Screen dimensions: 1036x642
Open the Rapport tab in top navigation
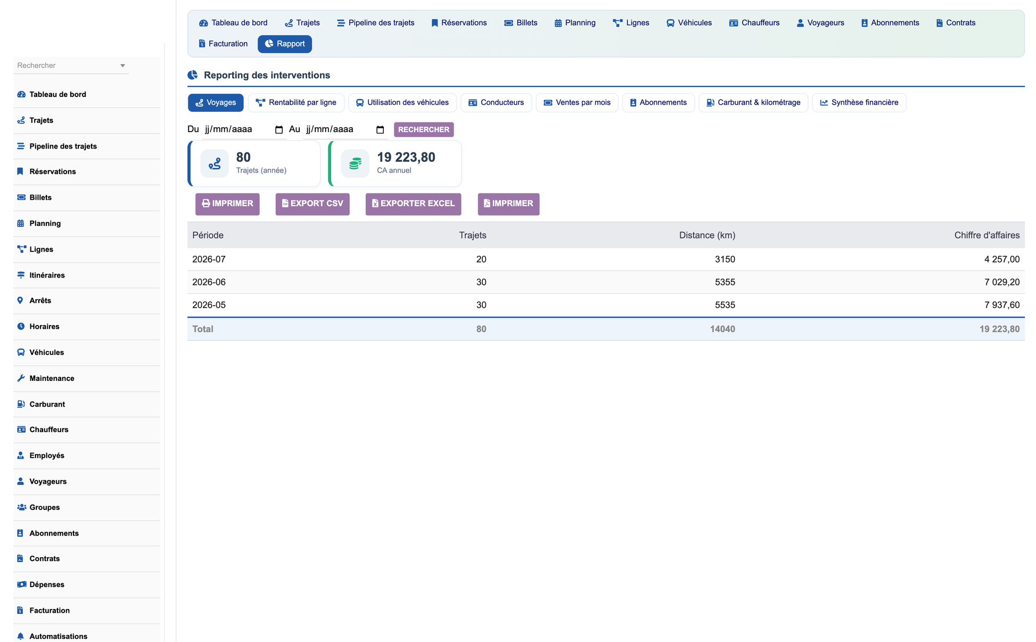pyautogui.click(x=285, y=44)
